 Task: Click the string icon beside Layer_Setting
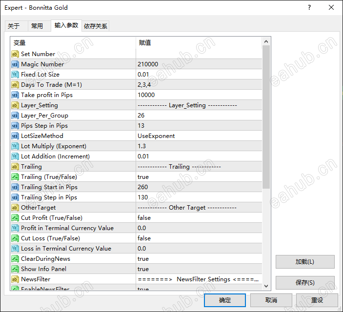click(15, 105)
